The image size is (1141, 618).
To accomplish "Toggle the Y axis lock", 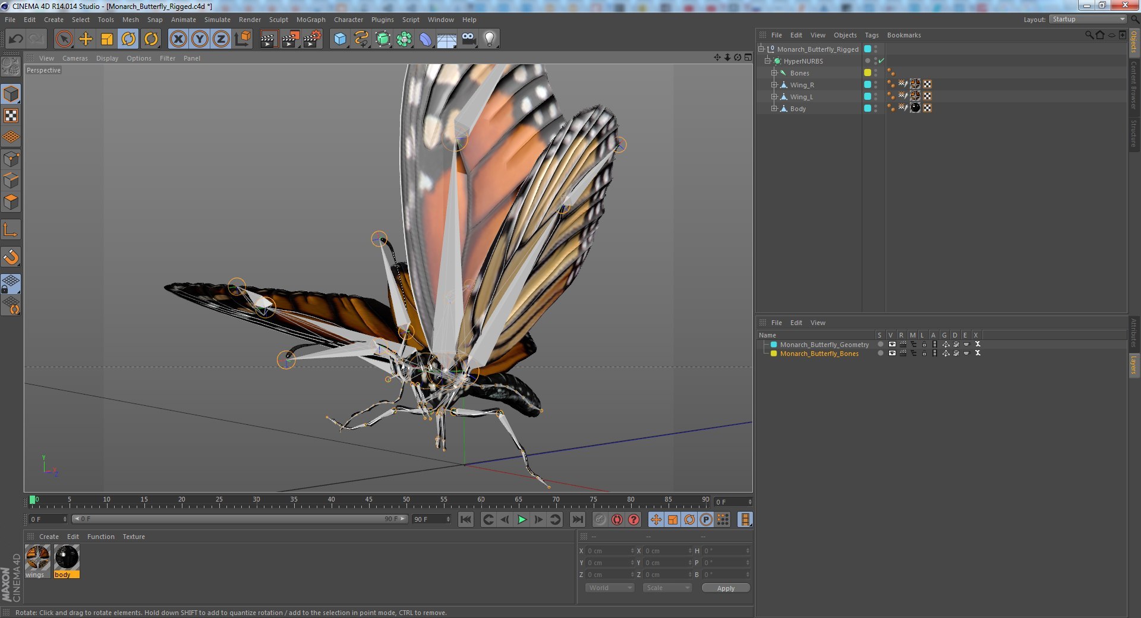I will pos(200,39).
